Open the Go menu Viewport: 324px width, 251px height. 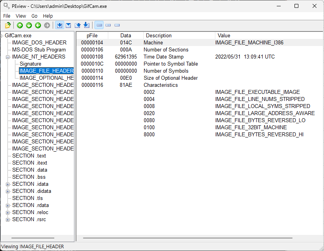[35, 16]
